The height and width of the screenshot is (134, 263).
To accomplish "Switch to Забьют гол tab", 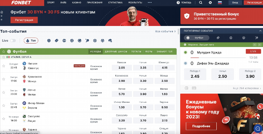I will coord(164,52).
